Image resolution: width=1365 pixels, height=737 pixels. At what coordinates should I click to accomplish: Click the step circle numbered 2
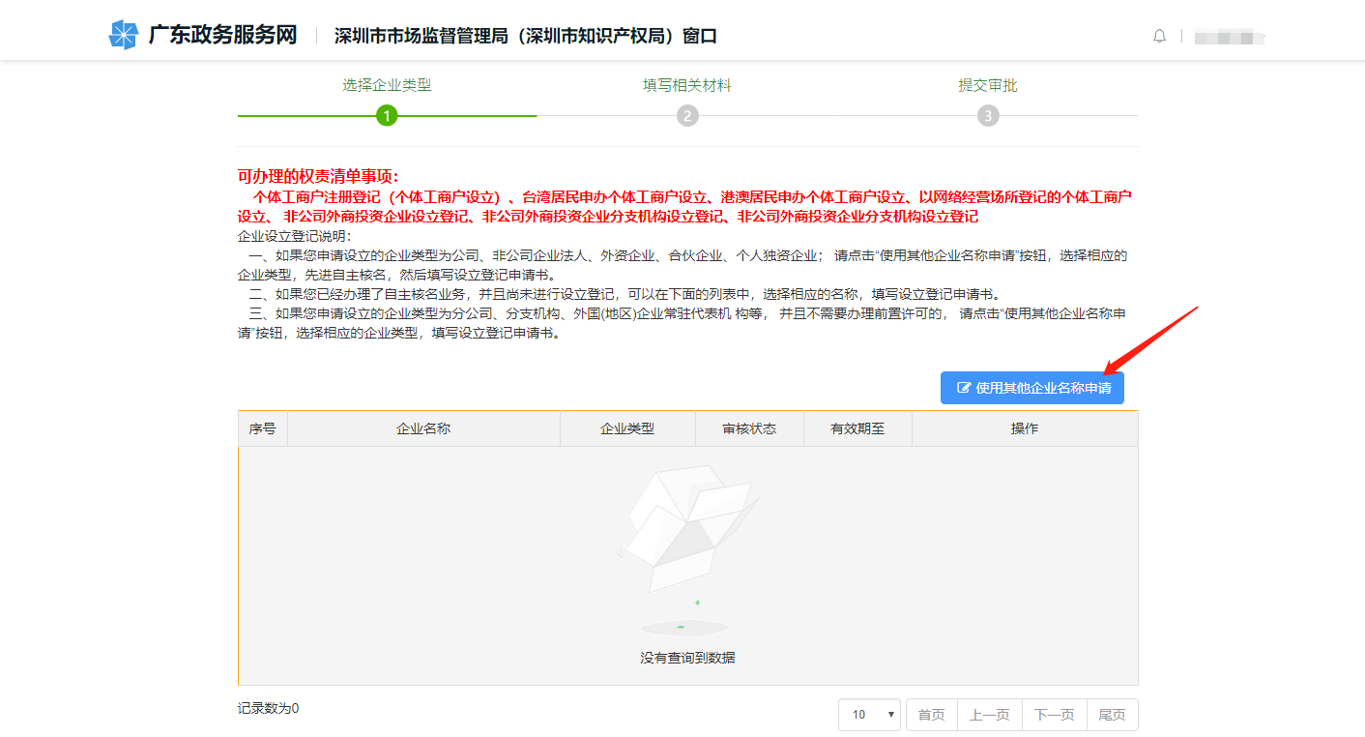click(x=687, y=114)
